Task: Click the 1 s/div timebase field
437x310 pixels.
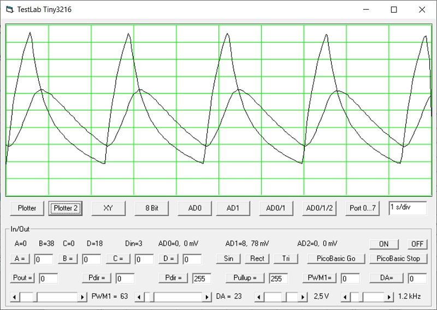Action: (408, 208)
